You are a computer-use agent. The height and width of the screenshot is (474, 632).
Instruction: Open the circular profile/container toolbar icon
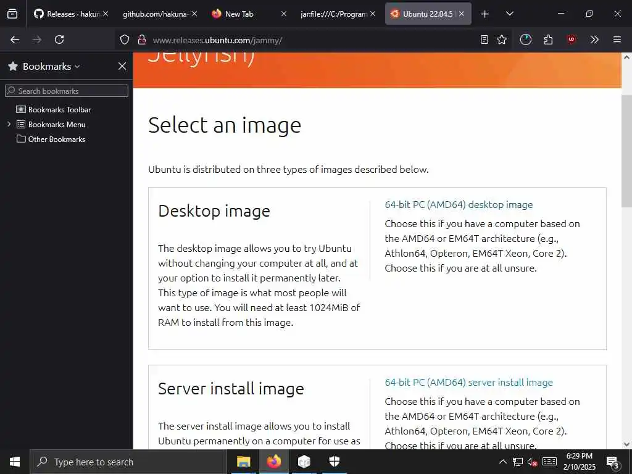[x=526, y=39]
